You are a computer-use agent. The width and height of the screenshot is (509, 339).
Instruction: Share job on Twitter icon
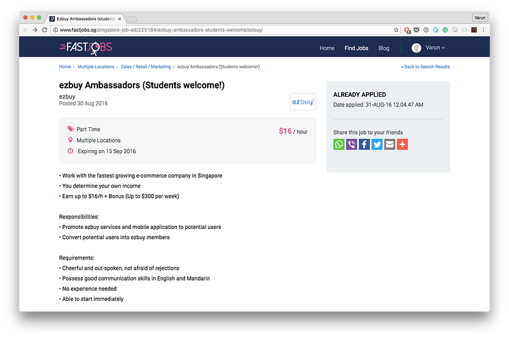coord(377,144)
